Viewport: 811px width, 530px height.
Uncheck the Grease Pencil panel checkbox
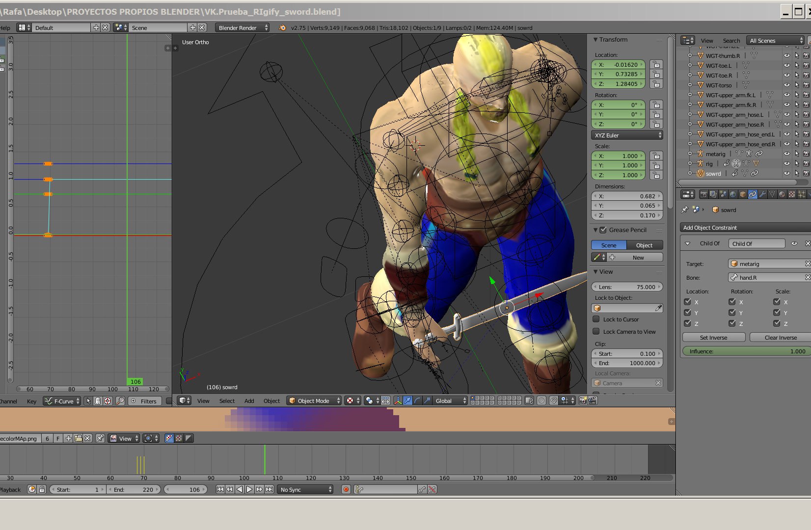tap(603, 230)
